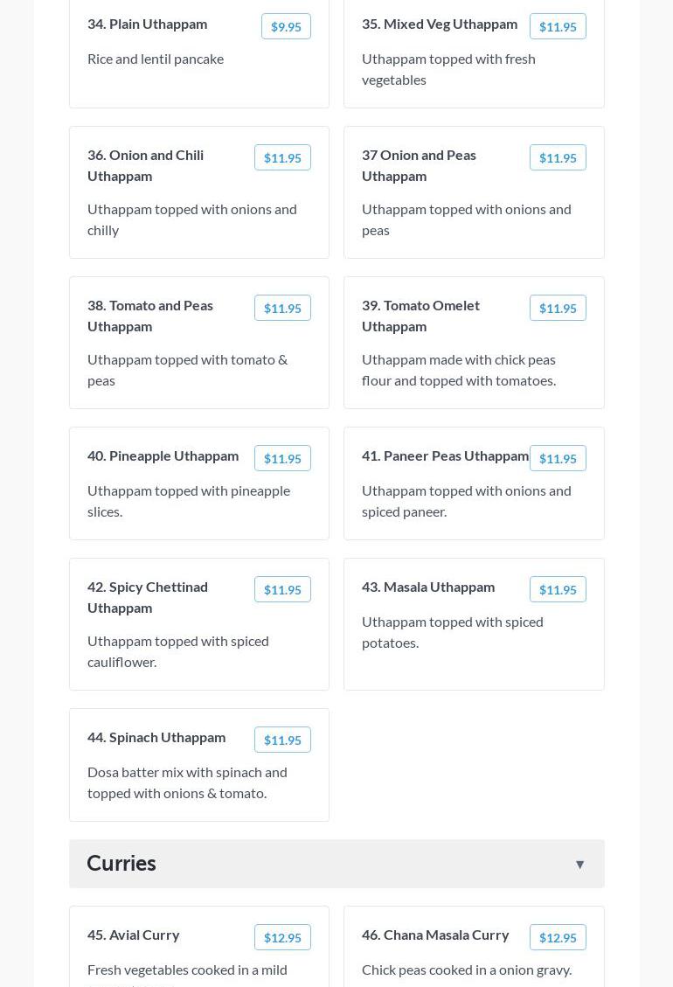Open Avial Curry item title

point(134,935)
